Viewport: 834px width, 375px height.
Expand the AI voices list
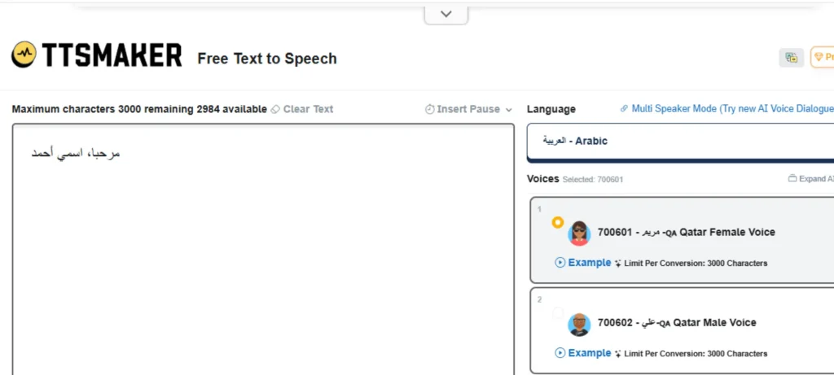[x=811, y=179]
